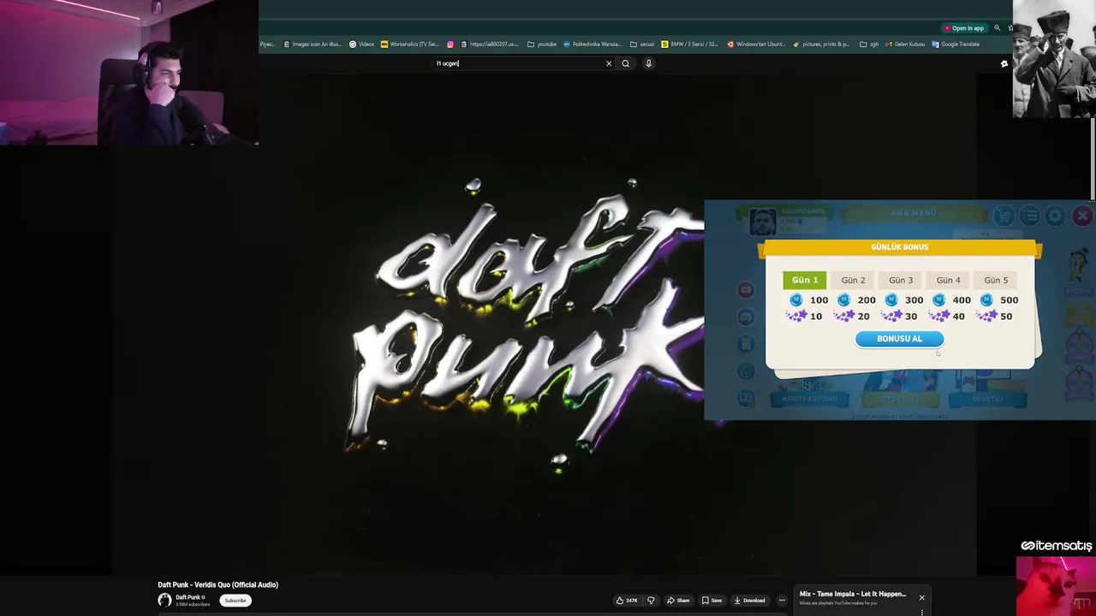Screen dimensions: 1096x616
Task: Open the sgh bookmarks folder
Action: tap(870, 44)
